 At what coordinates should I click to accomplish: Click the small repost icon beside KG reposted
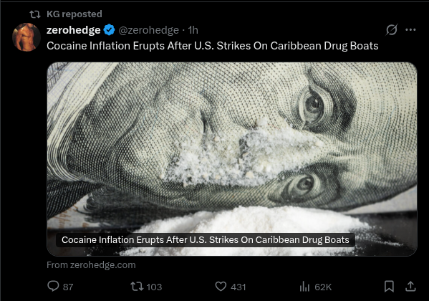point(35,14)
